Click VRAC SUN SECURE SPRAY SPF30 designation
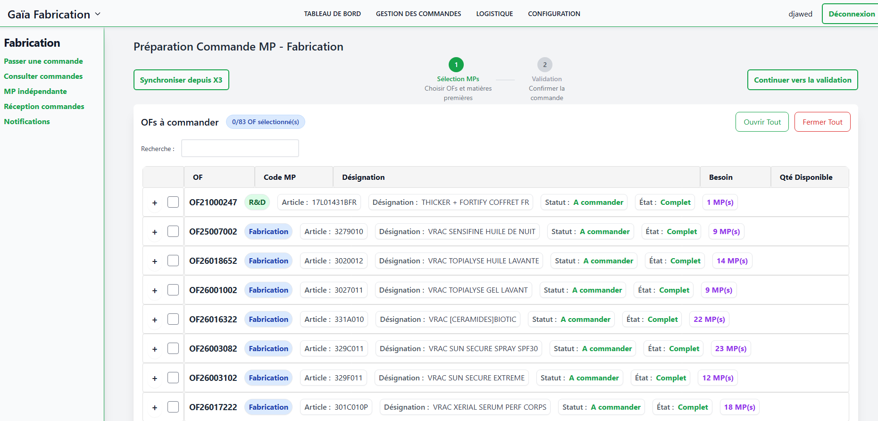Screen dimensions: 878x421 pyautogui.click(x=459, y=348)
